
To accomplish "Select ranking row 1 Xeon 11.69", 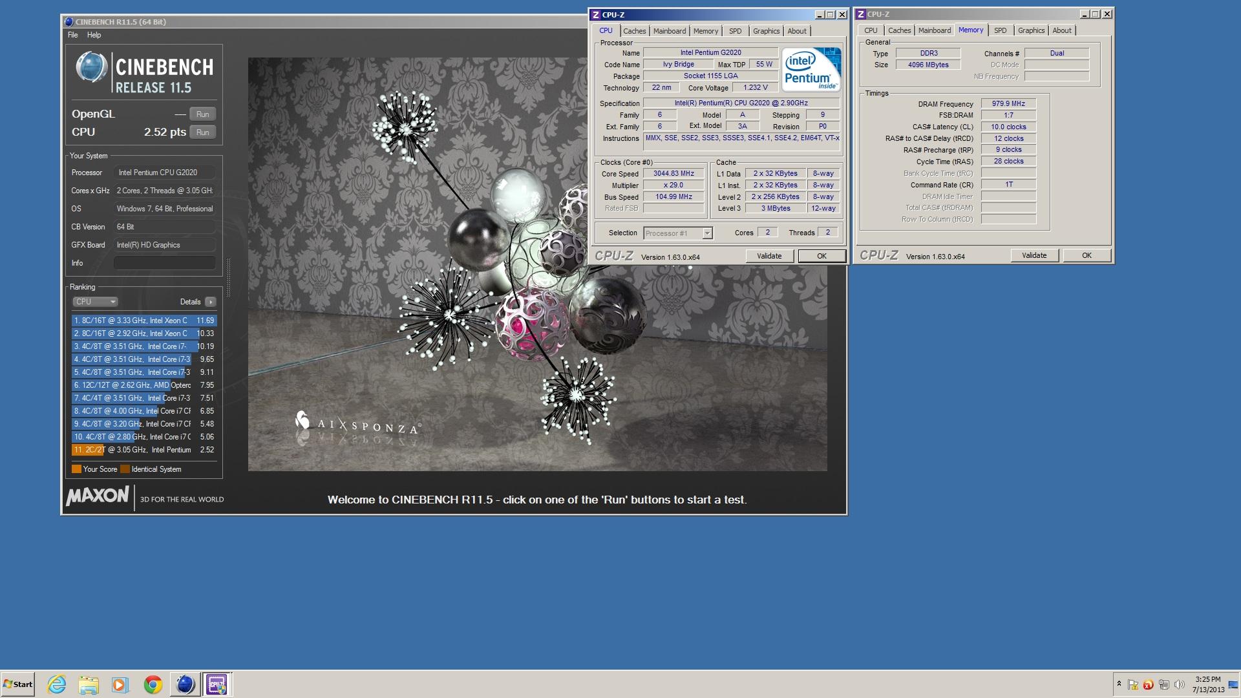I will pos(143,321).
